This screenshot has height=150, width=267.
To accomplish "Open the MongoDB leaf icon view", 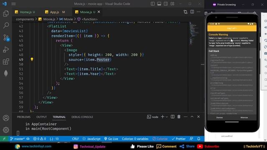I will (x=6, y=73).
